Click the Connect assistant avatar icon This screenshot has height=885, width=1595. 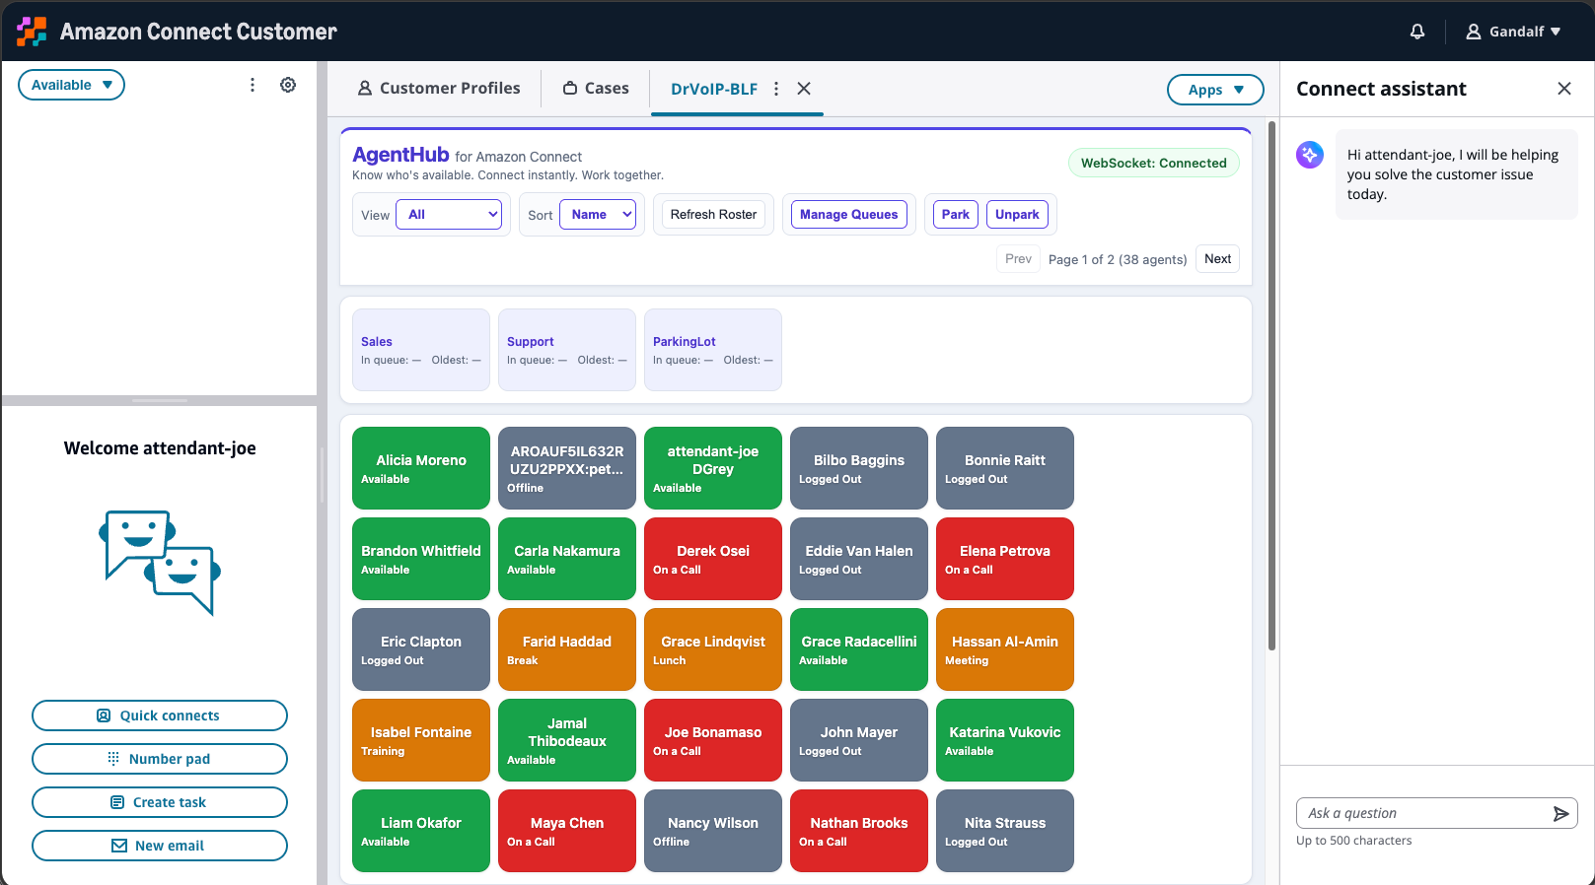1310,155
